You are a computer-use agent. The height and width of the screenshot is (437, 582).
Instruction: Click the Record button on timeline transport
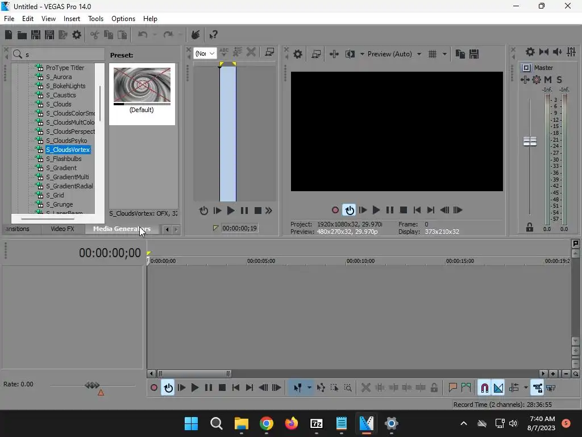point(153,388)
